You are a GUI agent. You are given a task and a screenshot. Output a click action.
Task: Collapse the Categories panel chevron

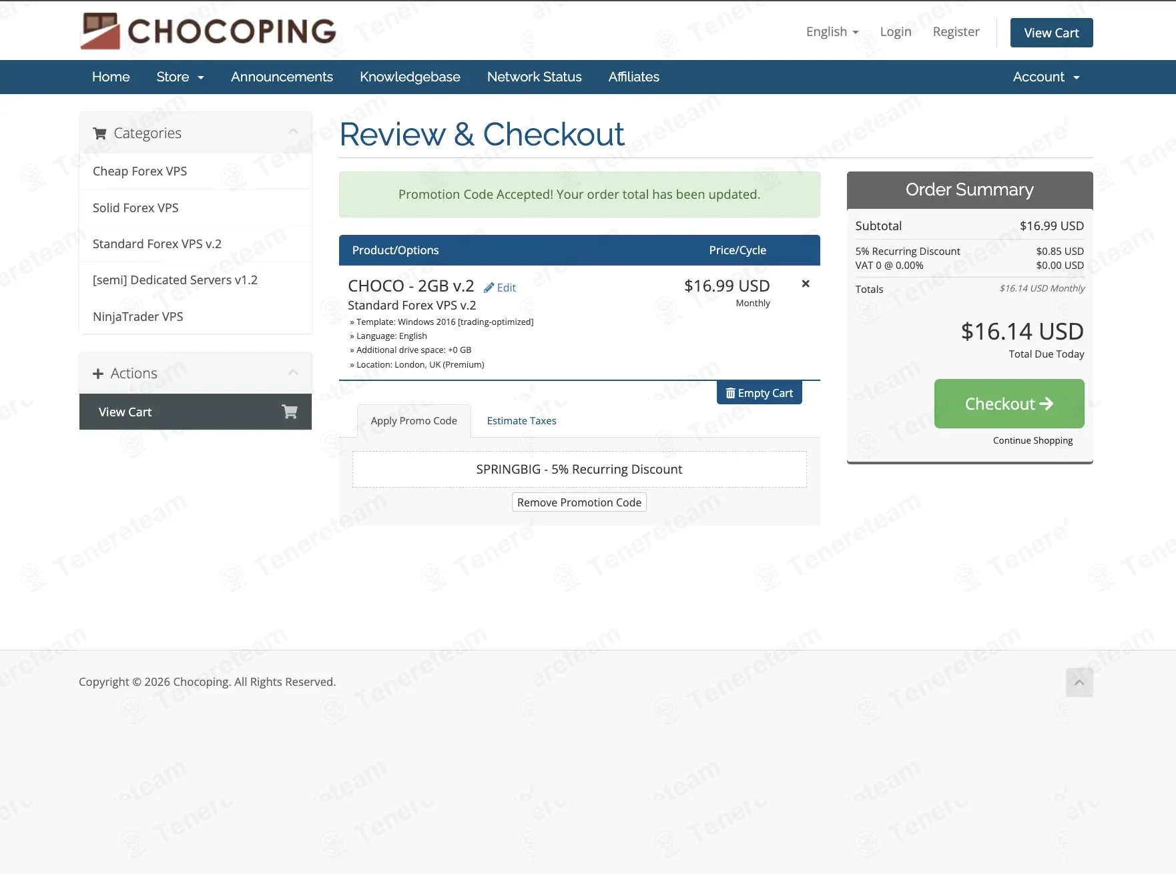[x=293, y=132]
